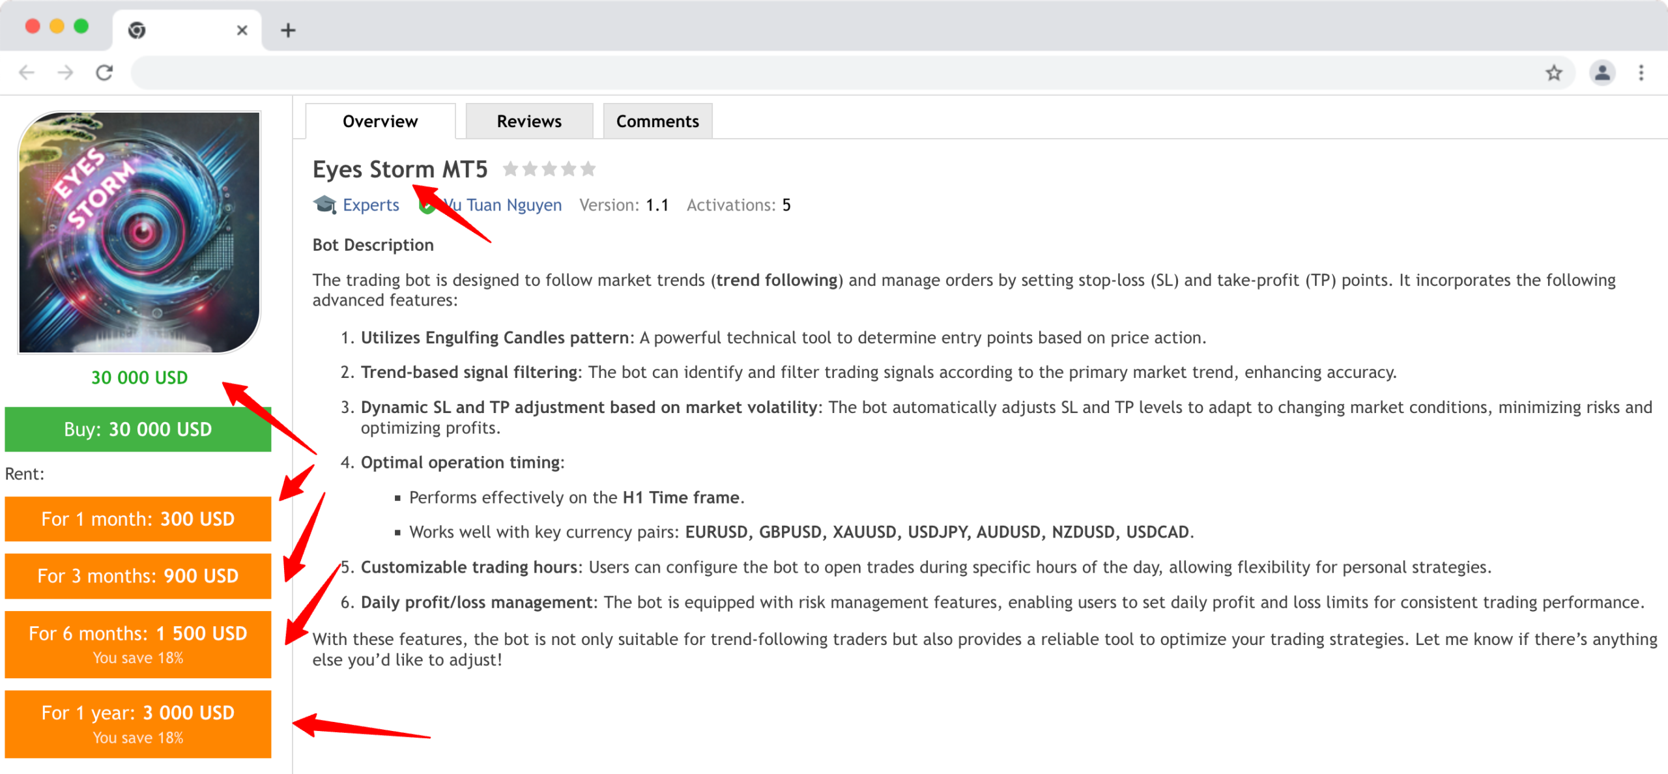
Task: Click the macOS yellow minimize button
Action: click(x=57, y=26)
